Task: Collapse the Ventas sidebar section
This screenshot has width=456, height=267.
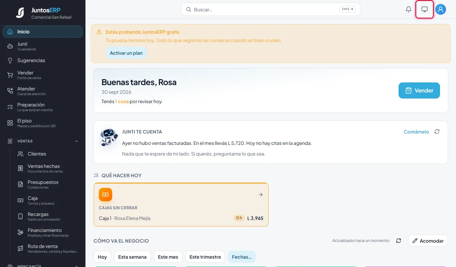Action: tap(76, 141)
